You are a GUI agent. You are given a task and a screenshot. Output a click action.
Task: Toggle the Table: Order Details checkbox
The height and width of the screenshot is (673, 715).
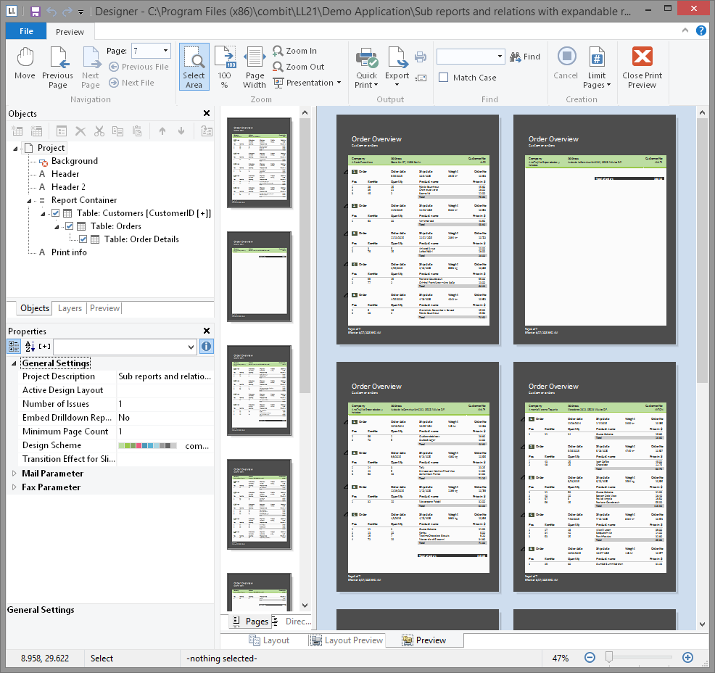click(83, 239)
